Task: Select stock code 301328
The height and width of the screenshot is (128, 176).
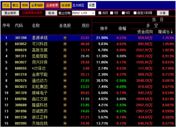Action: point(21,93)
